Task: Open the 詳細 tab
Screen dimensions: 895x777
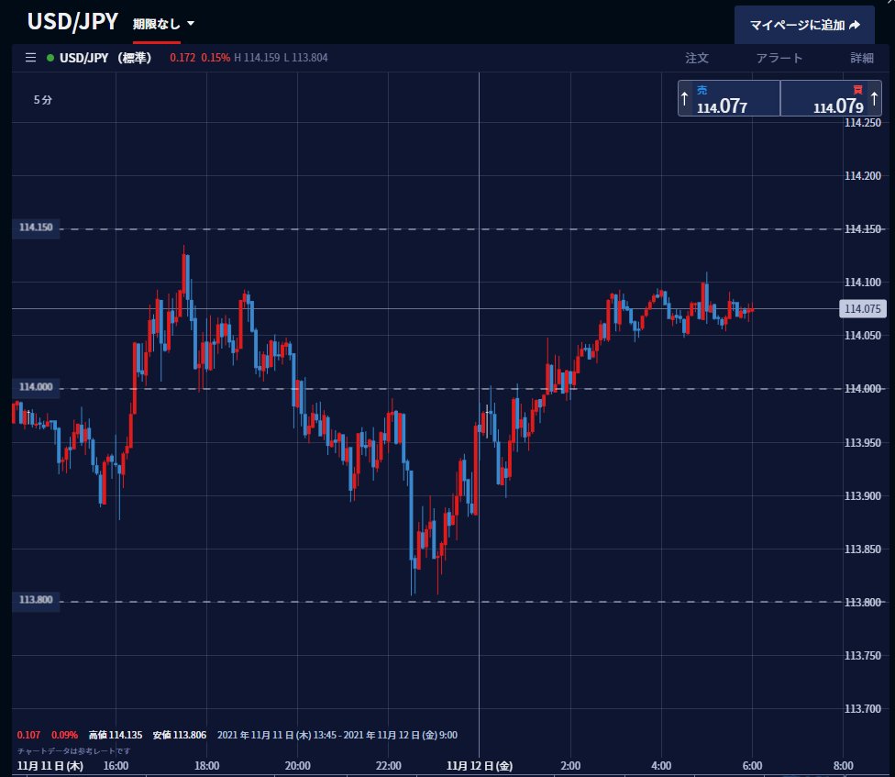Action: (x=862, y=58)
